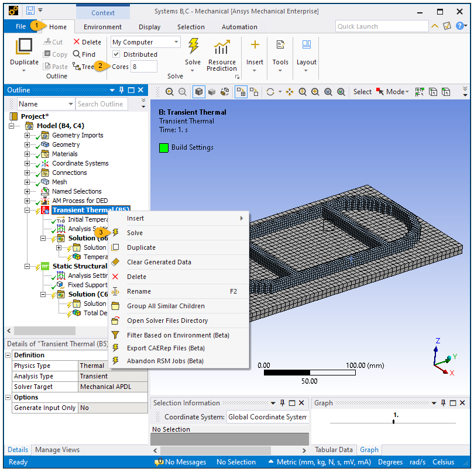Image resolution: width=474 pixels, height=472 pixels.
Task: Switch to the Selection ribbon tab
Action: point(191,27)
